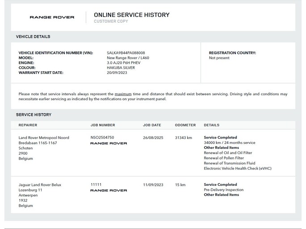Click the Online Service History title
This screenshot has height=229, width=306.
pos(131,15)
